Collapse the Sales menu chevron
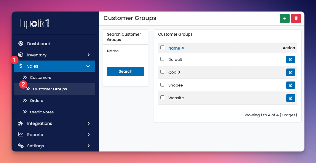The width and height of the screenshot is (316, 163). point(88,66)
